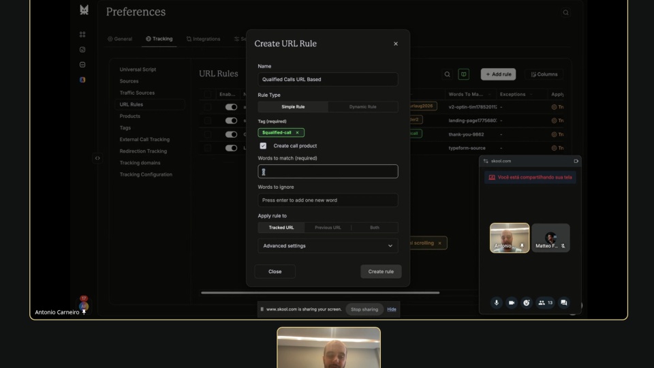Click the Close button in the dialog
The height and width of the screenshot is (368, 654).
pyautogui.click(x=275, y=272)
